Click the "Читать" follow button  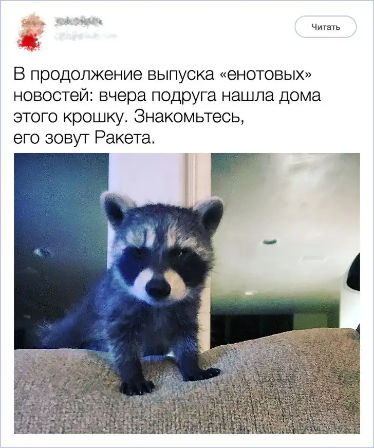[x=325, y=27]
